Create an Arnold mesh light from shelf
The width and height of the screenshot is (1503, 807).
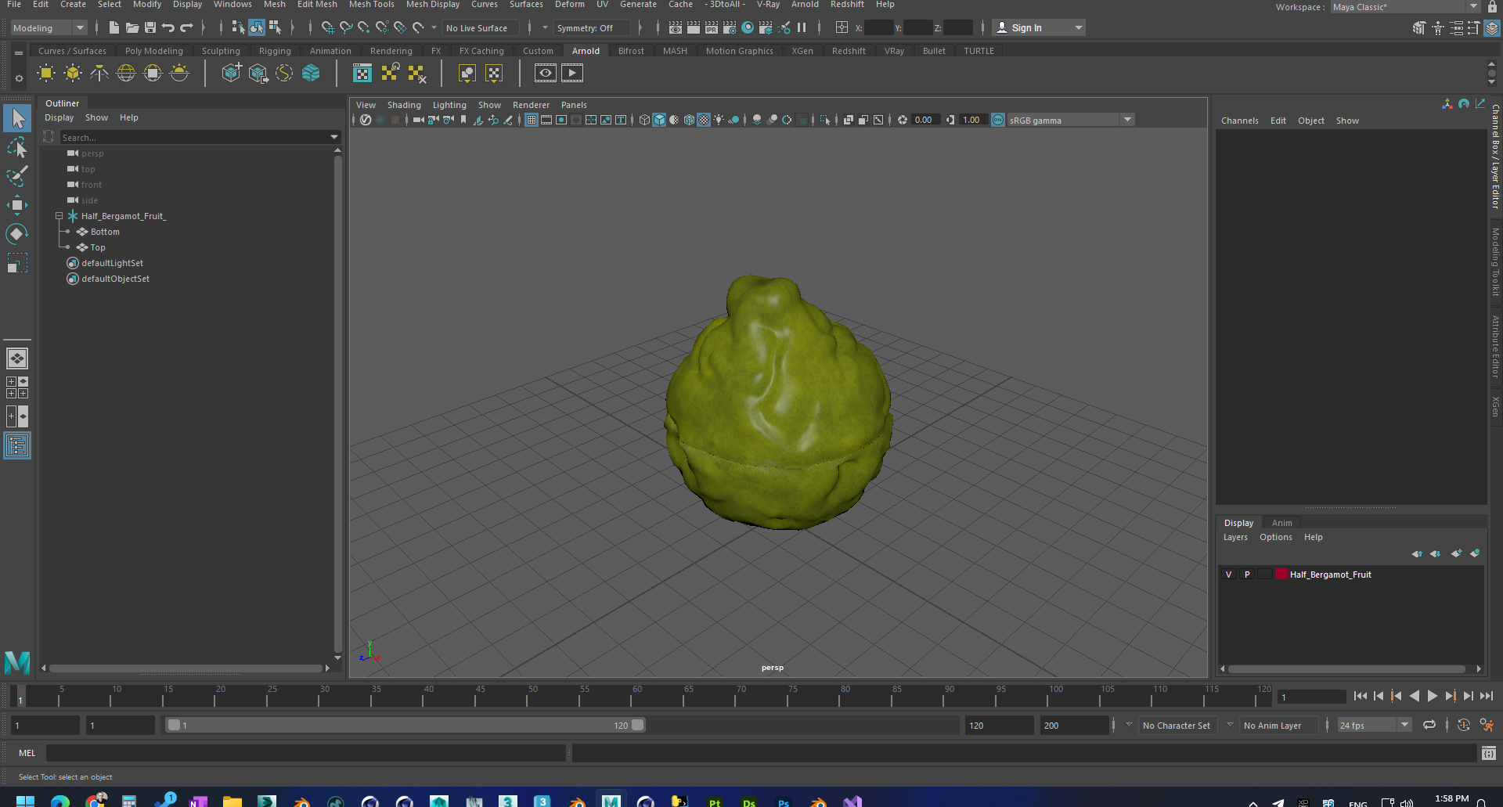coord(73,74)
